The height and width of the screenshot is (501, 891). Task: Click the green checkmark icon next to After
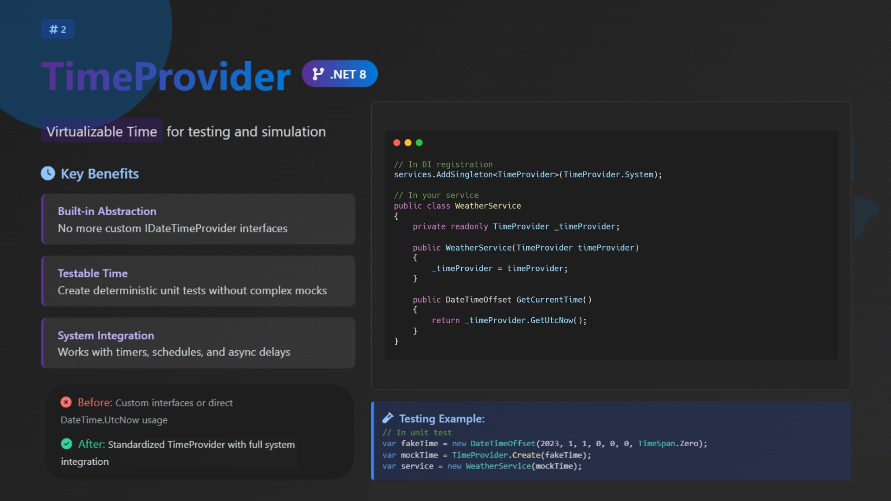tap(66, 444)
